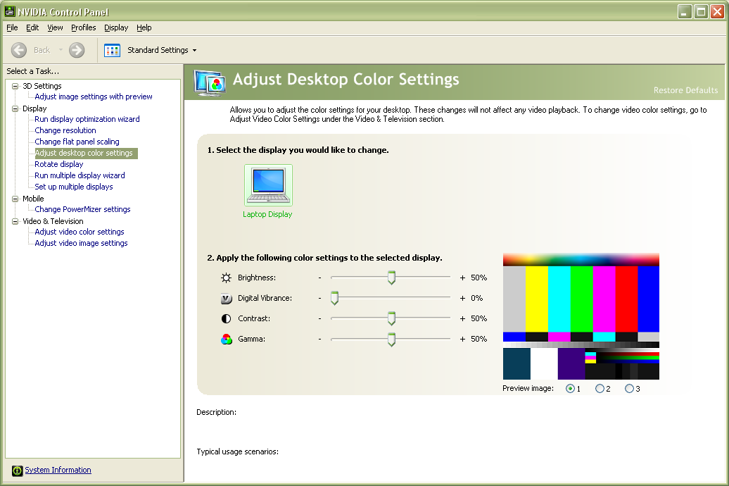The image size is (729, 486).
Task: Open the Display menu
Action: point(116,27)
